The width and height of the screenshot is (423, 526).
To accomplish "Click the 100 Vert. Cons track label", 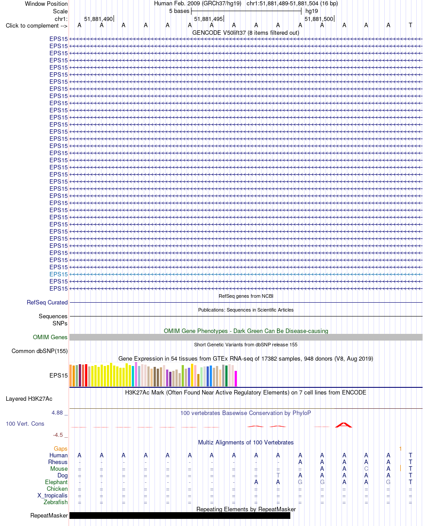I will (x=25, y=423).
